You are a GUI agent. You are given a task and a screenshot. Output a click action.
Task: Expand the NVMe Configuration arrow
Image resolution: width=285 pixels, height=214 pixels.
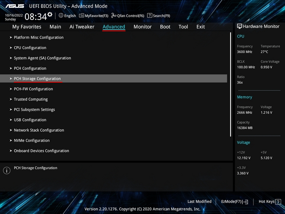[11, 141]
